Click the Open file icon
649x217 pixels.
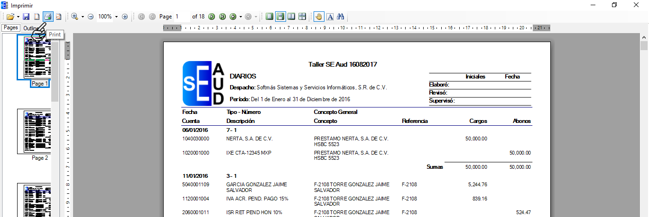pyautogui.click(x=10, y=17)
